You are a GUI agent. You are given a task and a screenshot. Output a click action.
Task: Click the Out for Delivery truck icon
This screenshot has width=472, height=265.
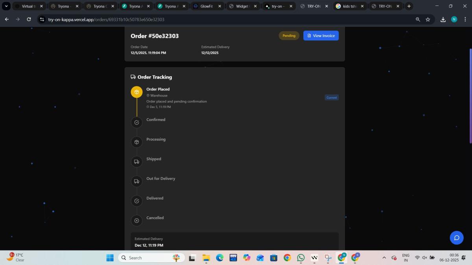point(136,181)
